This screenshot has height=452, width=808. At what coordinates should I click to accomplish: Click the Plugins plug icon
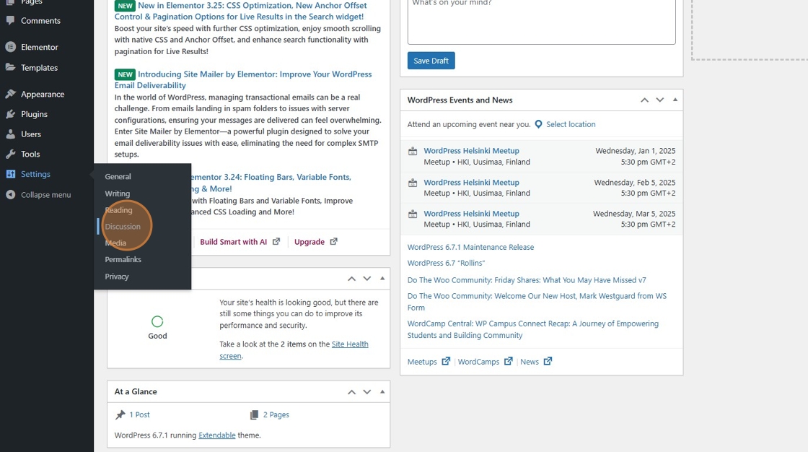(x=10, y=114)
